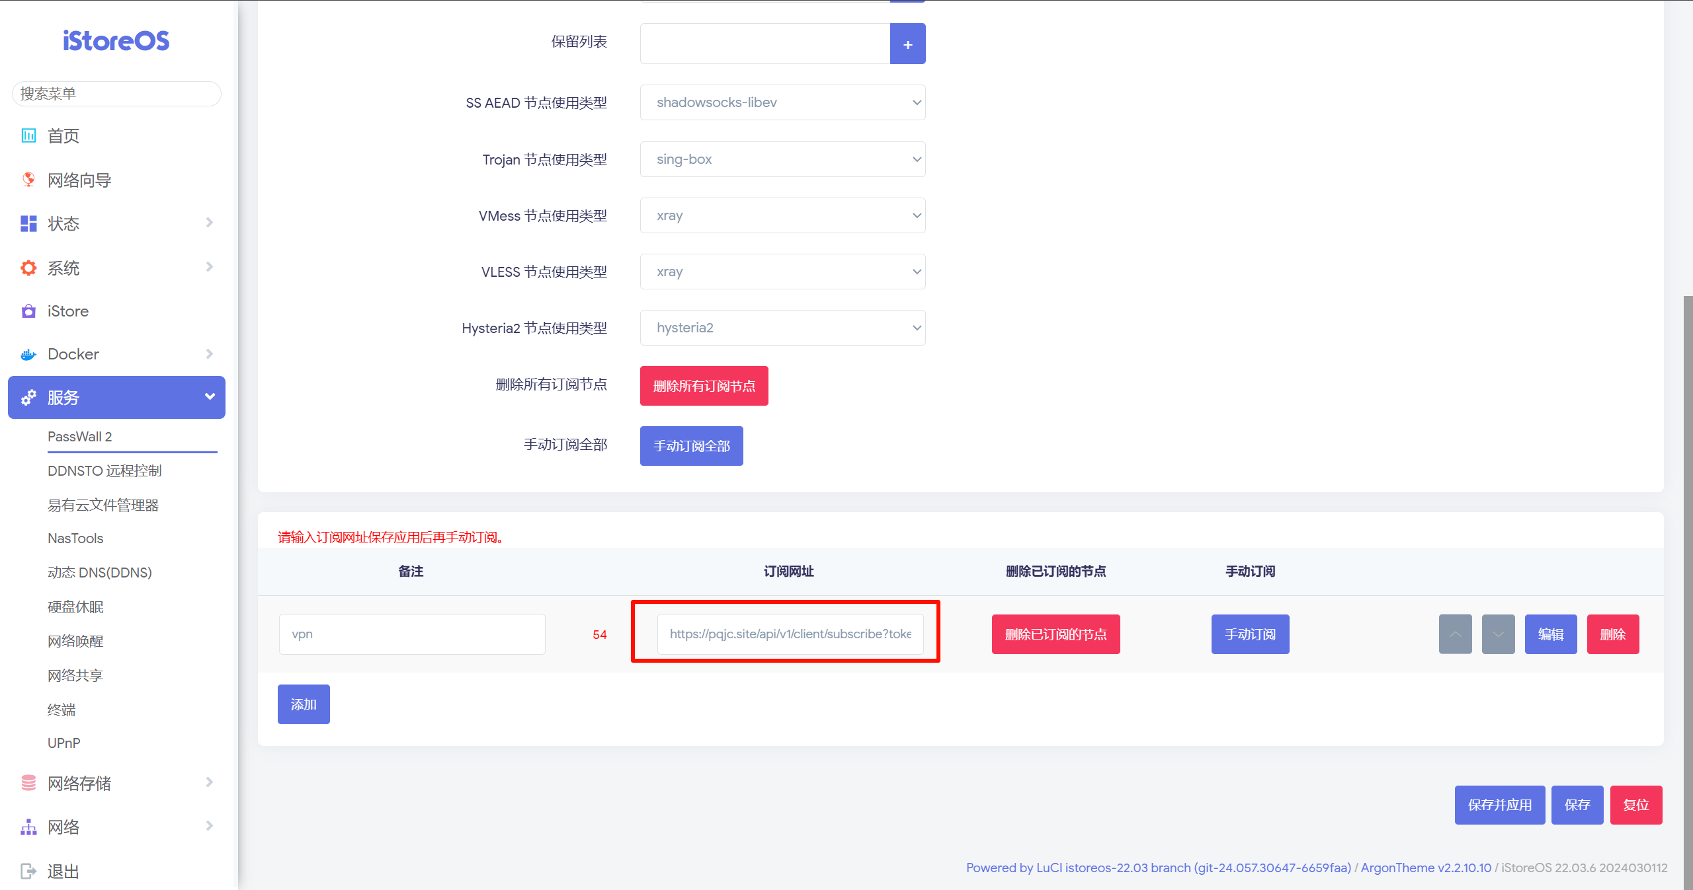1693x890 pixels.
Task: Open 硬盘休眠 menu item
Action: pyautogui.click(x=75, y=607)
